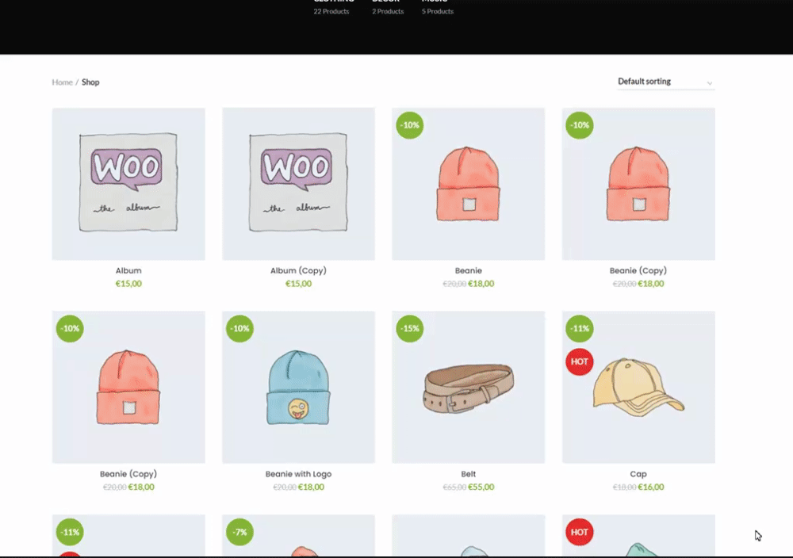
Task: Click the Shop breadcrumb text
Action: [x=90, y=82]
